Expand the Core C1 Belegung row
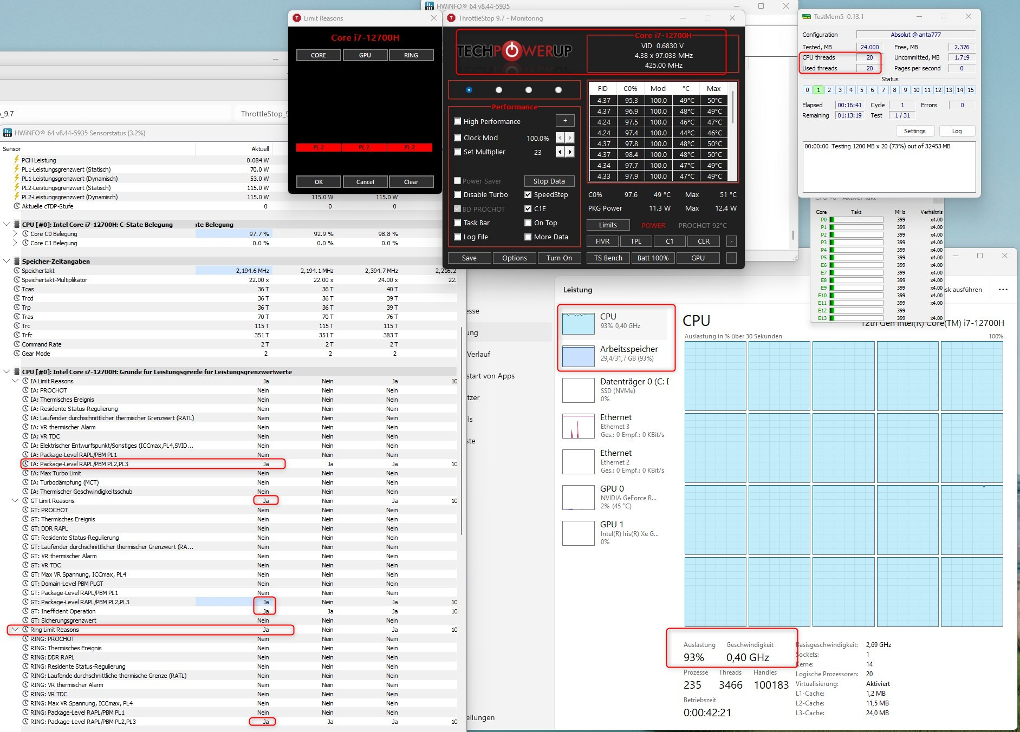The width and height of the screenshot is (1020, 732). point(15,243)
